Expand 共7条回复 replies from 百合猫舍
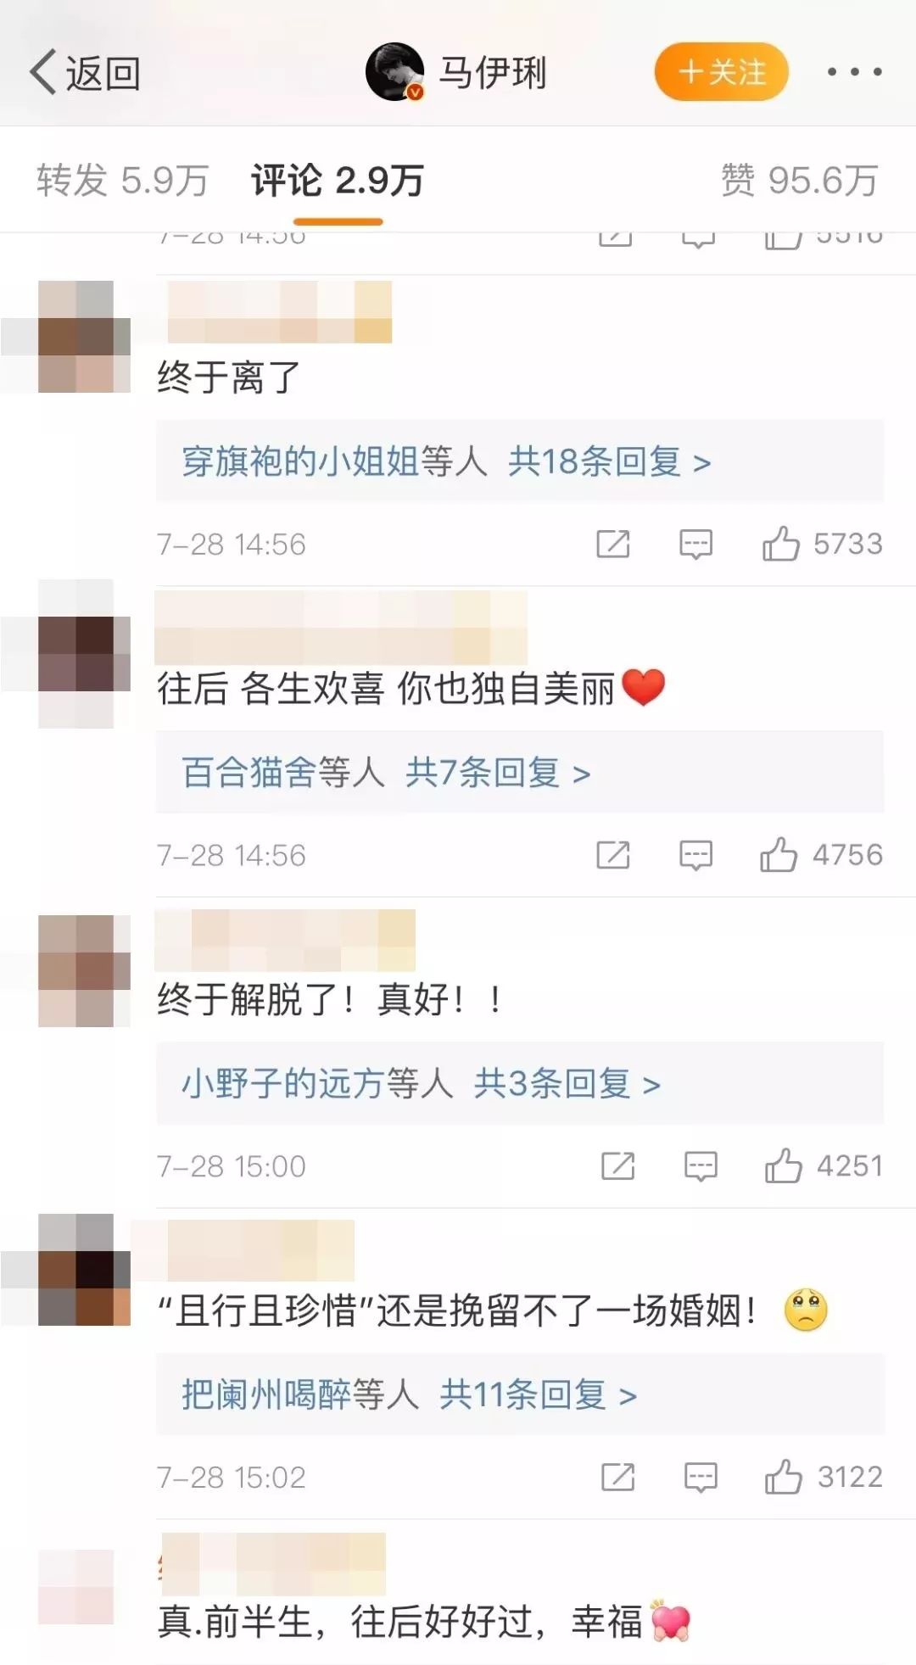The width and height of the screenshot is (916, 1665). [498, 772]
